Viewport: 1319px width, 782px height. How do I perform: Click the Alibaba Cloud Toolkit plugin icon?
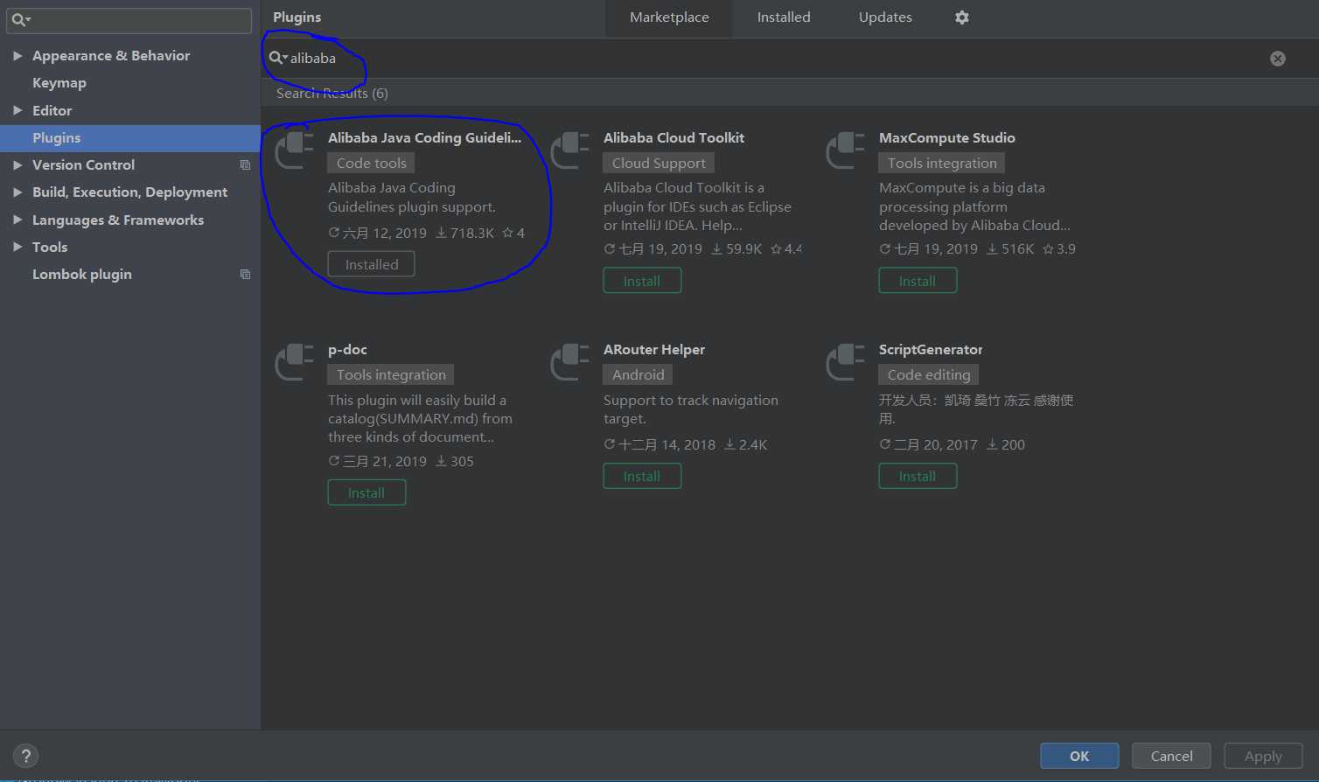[570, 150]
